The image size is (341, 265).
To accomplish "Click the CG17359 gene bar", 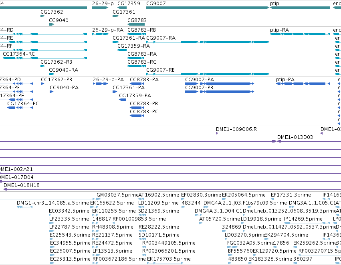I will (x=122, y=8).
